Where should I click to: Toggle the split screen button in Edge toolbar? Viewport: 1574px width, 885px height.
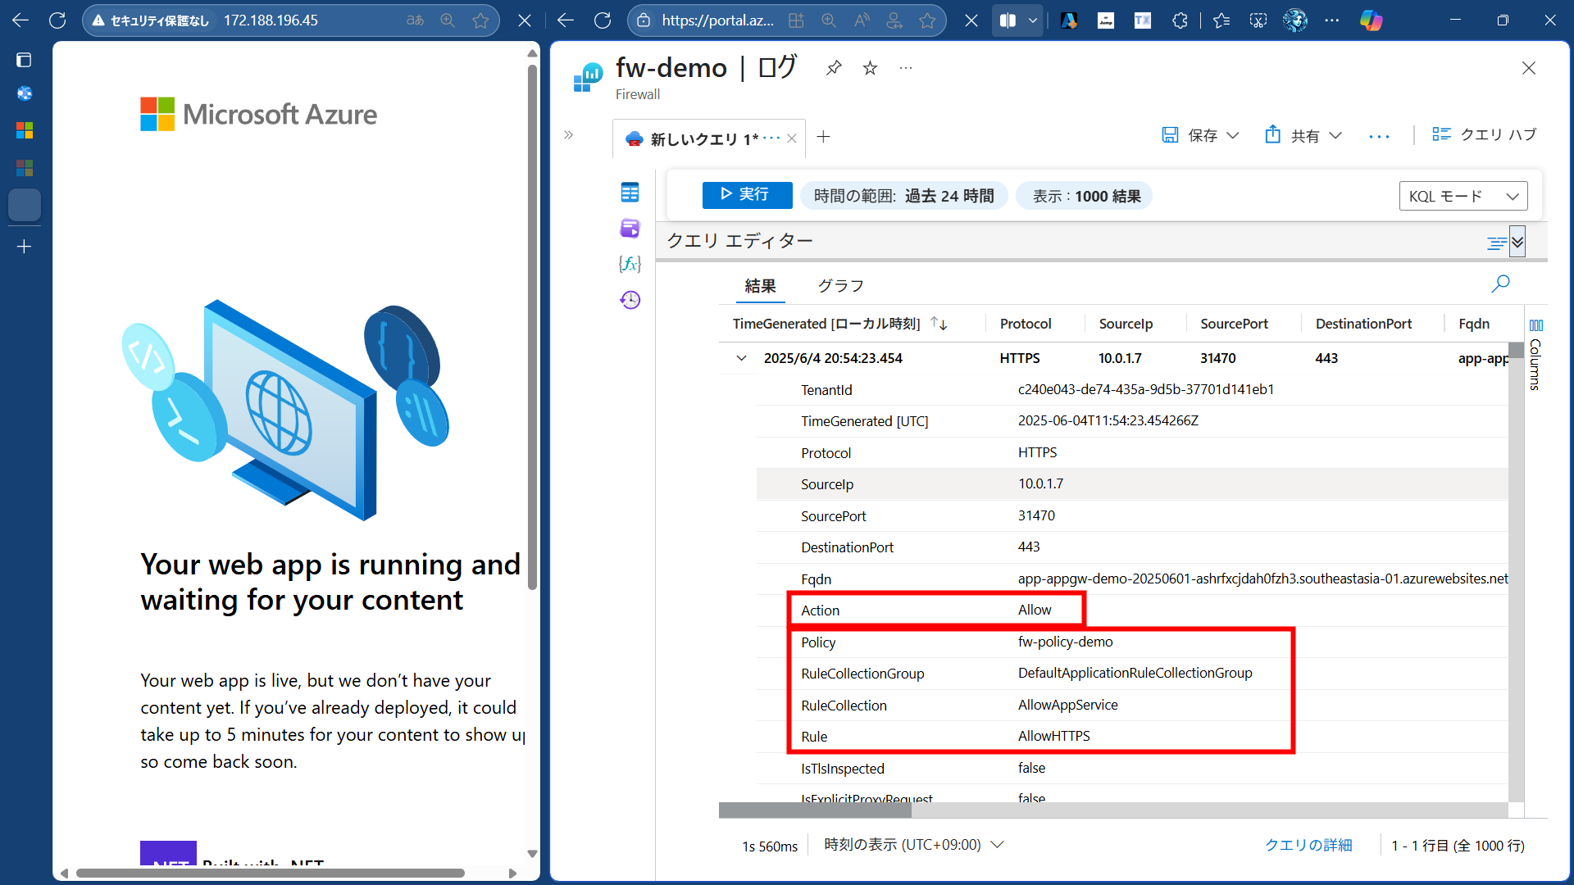pyautogui.click(x=1008, y=20)
